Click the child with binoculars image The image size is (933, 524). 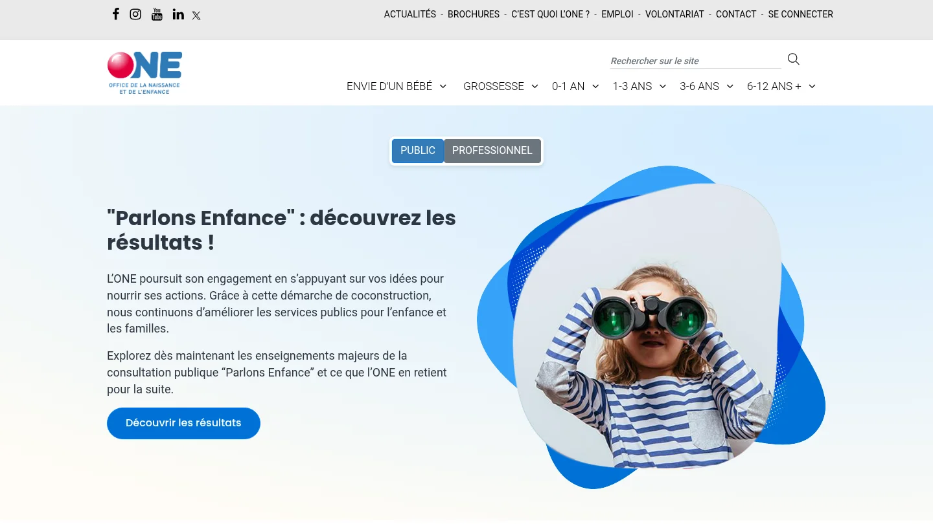click(x=651, y=327)
